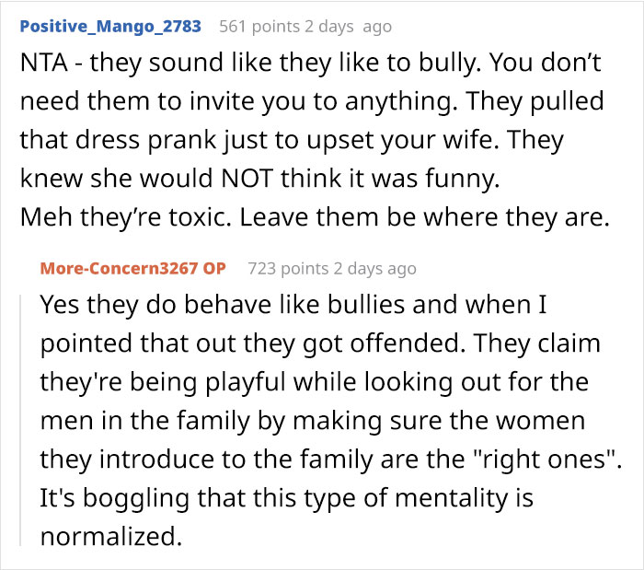
Task: Click the sentence starting Meh they're toxic
Action: [315, 217]
